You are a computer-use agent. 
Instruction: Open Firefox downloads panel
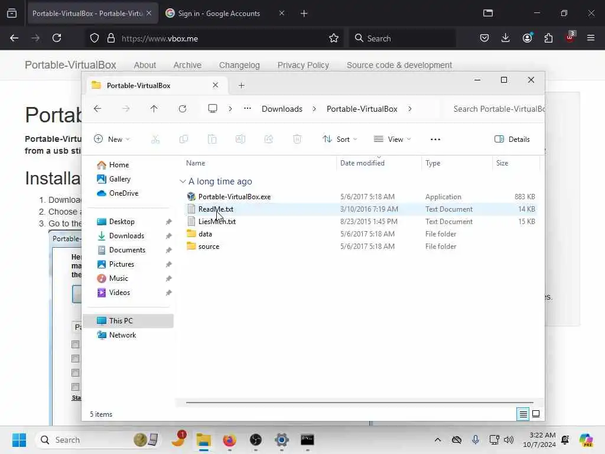[x=506, y=38]
